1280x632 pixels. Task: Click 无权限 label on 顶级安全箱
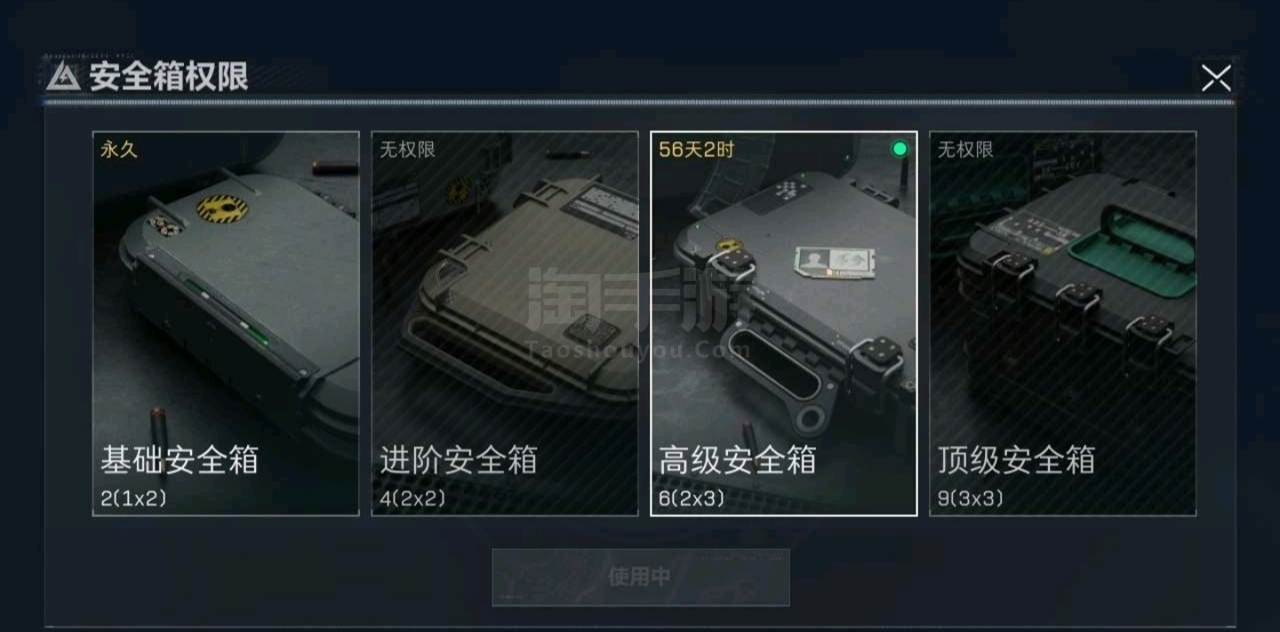(x=965, y=149)
